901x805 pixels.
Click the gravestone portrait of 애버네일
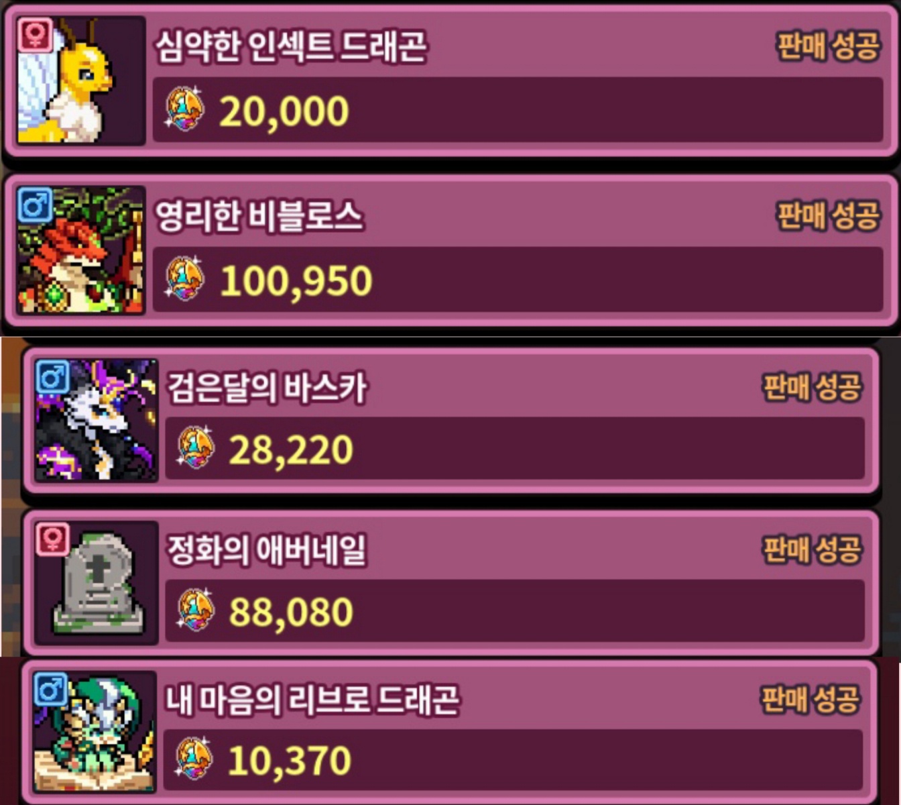click(x=97, y=582)
